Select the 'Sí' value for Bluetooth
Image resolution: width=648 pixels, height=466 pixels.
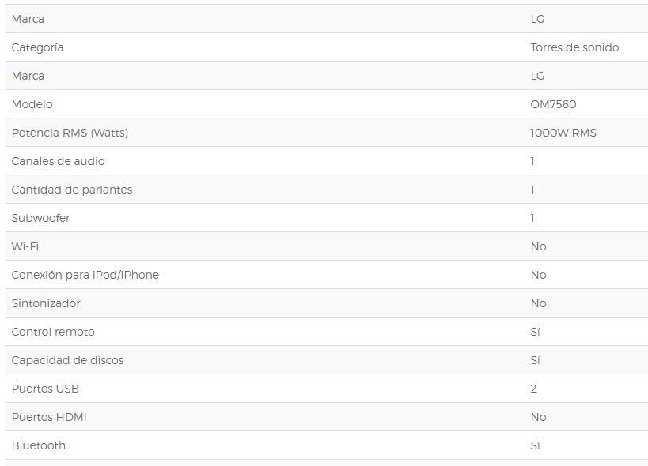pos(535,445)
